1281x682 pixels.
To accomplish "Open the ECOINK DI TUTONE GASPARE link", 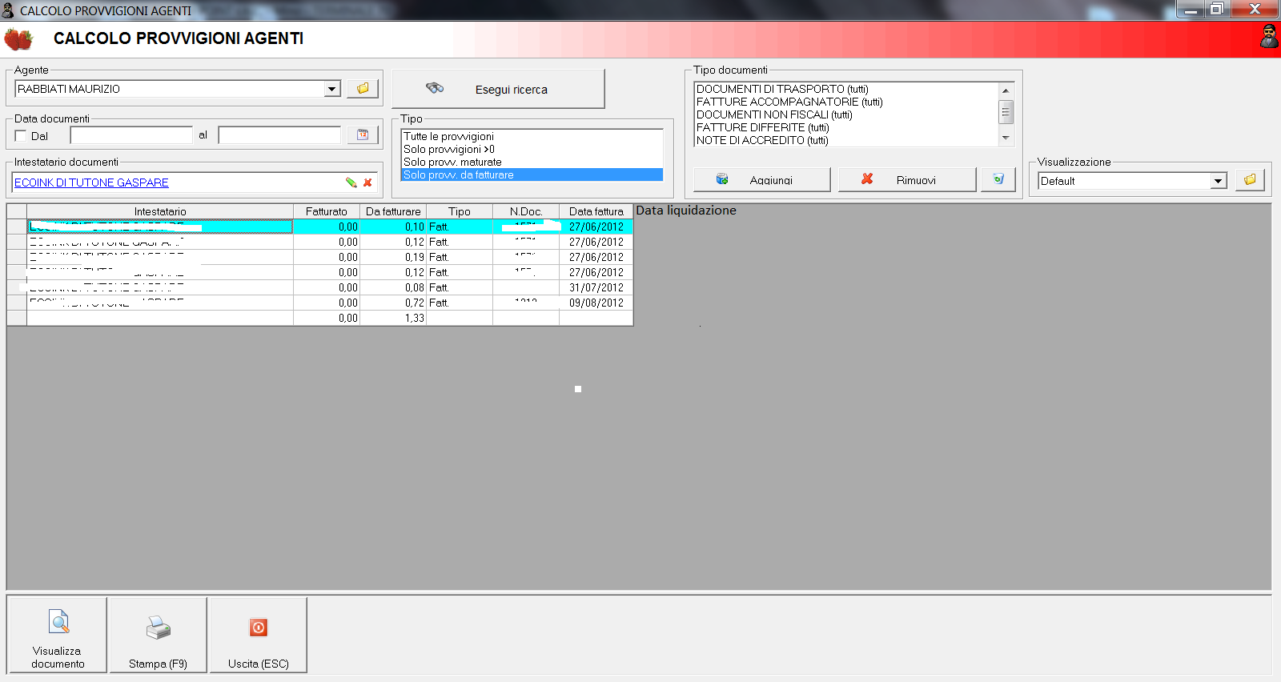I will 91,183.
